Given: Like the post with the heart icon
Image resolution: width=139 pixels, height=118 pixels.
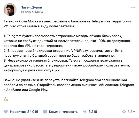Looking at the screenshot, I should (6, 112).
